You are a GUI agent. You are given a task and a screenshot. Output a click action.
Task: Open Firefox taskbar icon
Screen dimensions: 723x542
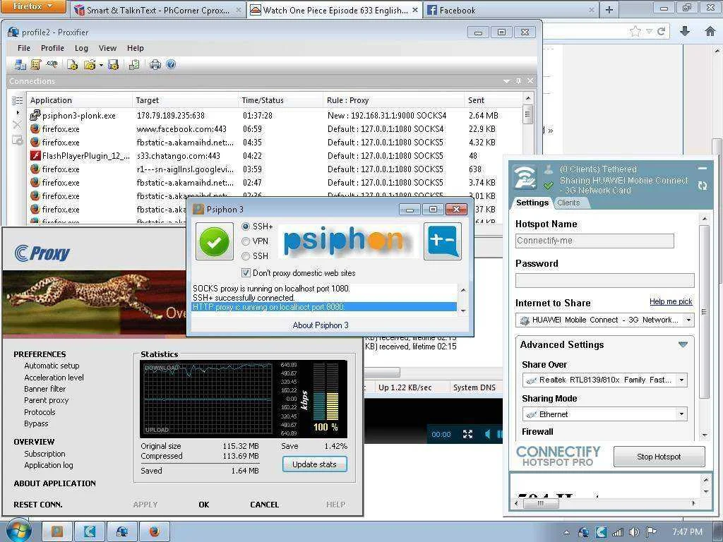pos(155,532)
